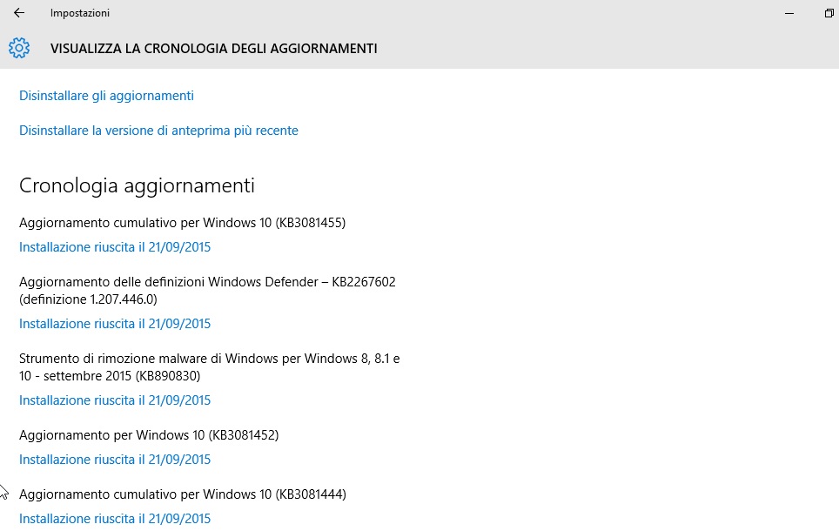Select Aggiornamento cumulativo KB3081444 entry text
839x531 pixels.
click(x=183, y=494)
